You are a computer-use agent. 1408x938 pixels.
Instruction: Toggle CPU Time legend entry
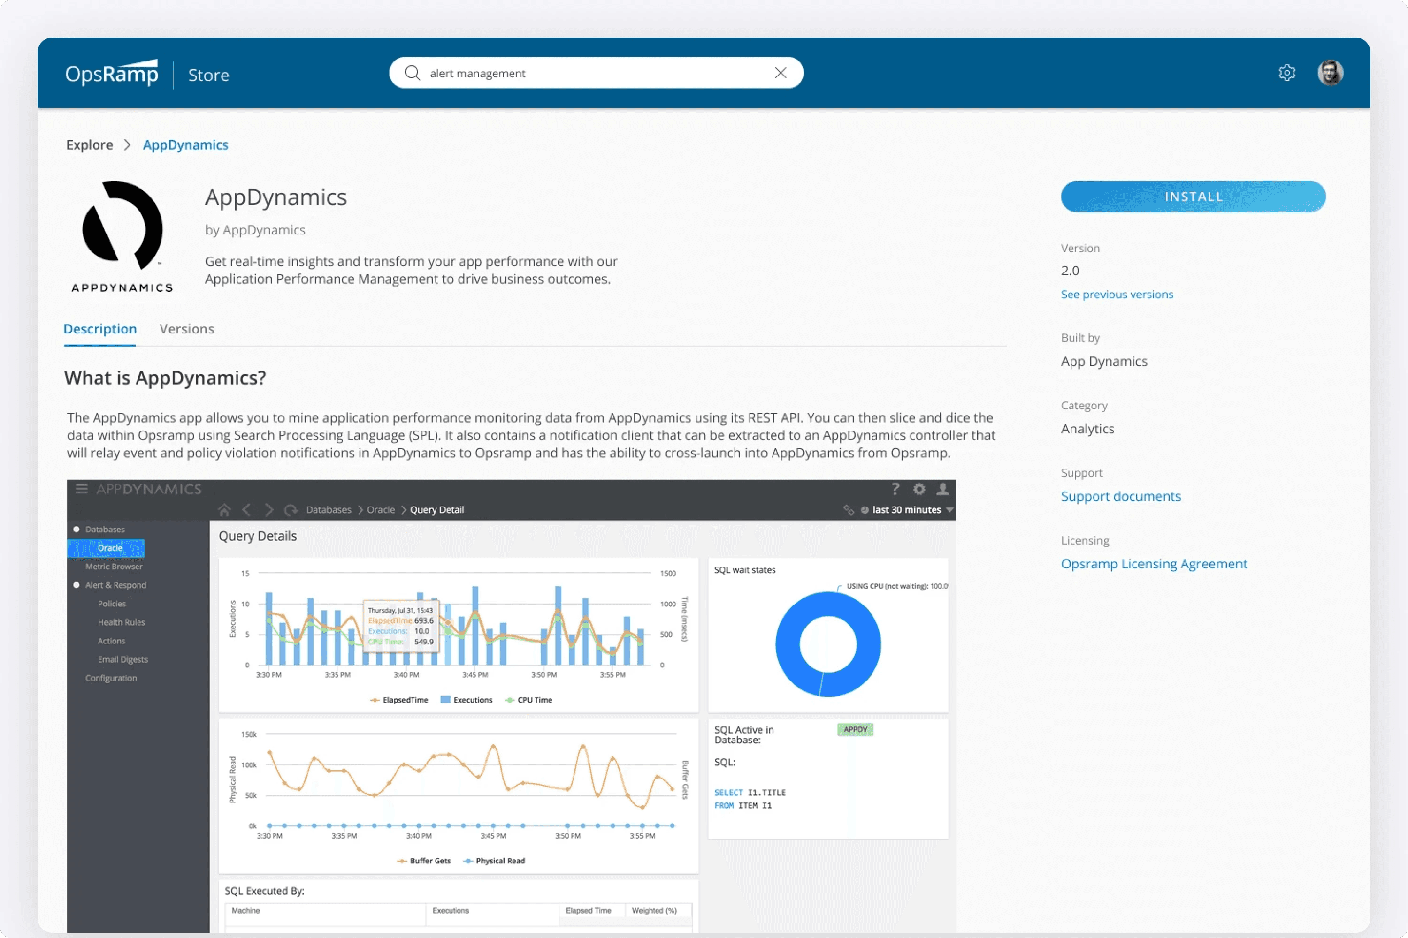click(528, 700)
